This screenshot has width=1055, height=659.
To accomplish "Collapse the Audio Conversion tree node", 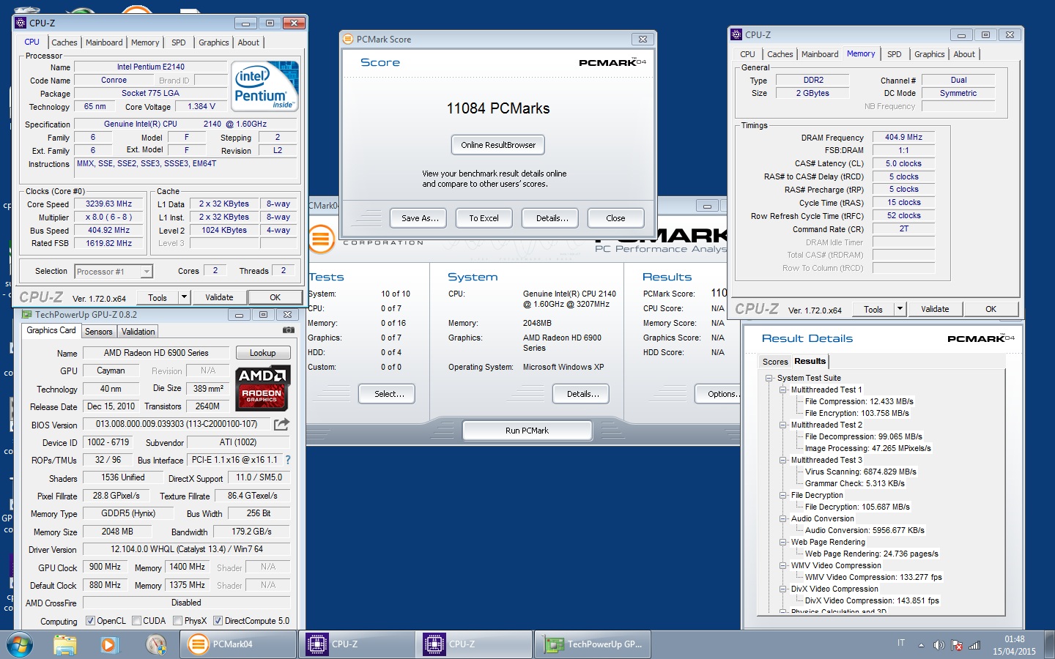I will point(783,518).
